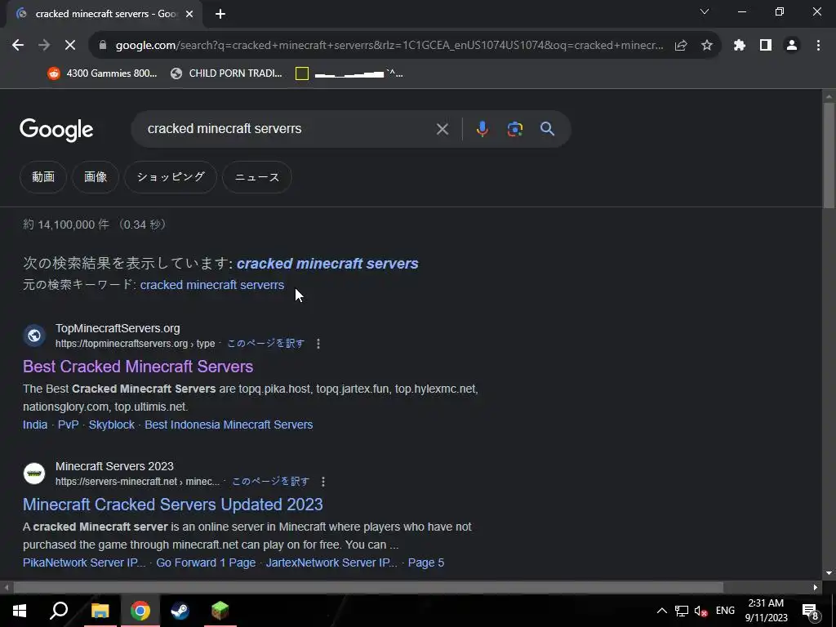This screenshot has width=836, height=627.
Task: Bookmark this page with the star
Action: tap(707, 46)
